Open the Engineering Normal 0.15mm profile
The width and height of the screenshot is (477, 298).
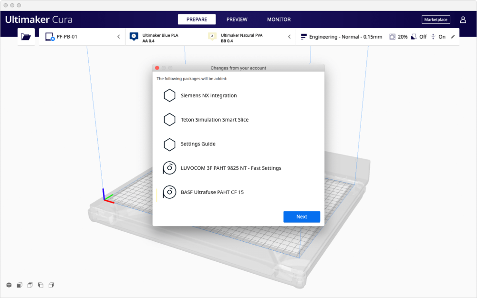345,37
